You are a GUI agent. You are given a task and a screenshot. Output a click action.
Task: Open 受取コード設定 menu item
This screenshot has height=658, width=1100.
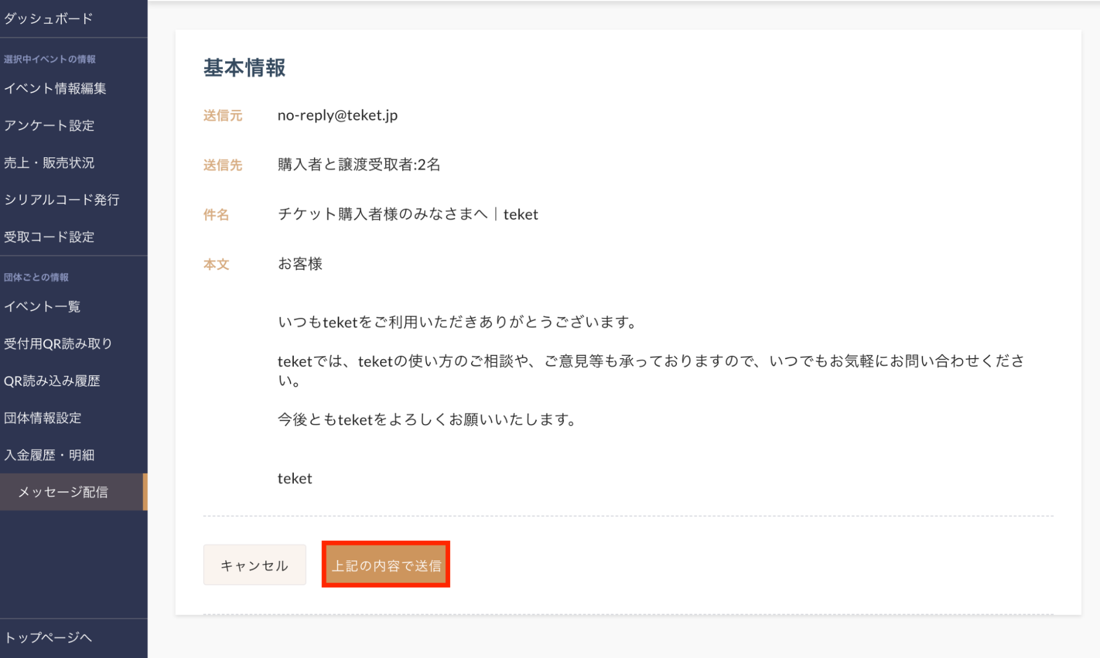pyautogui.click(x=50, y=237)
